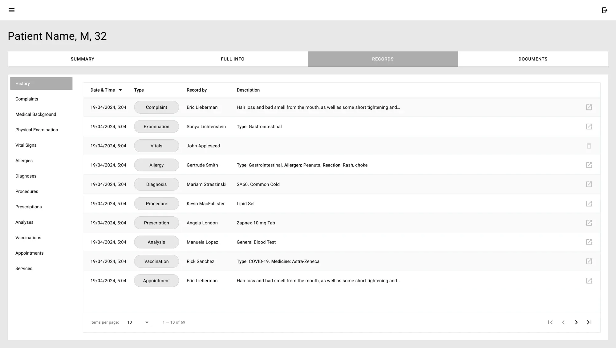
Task: Go to first page of records
Action: (550, 322)
